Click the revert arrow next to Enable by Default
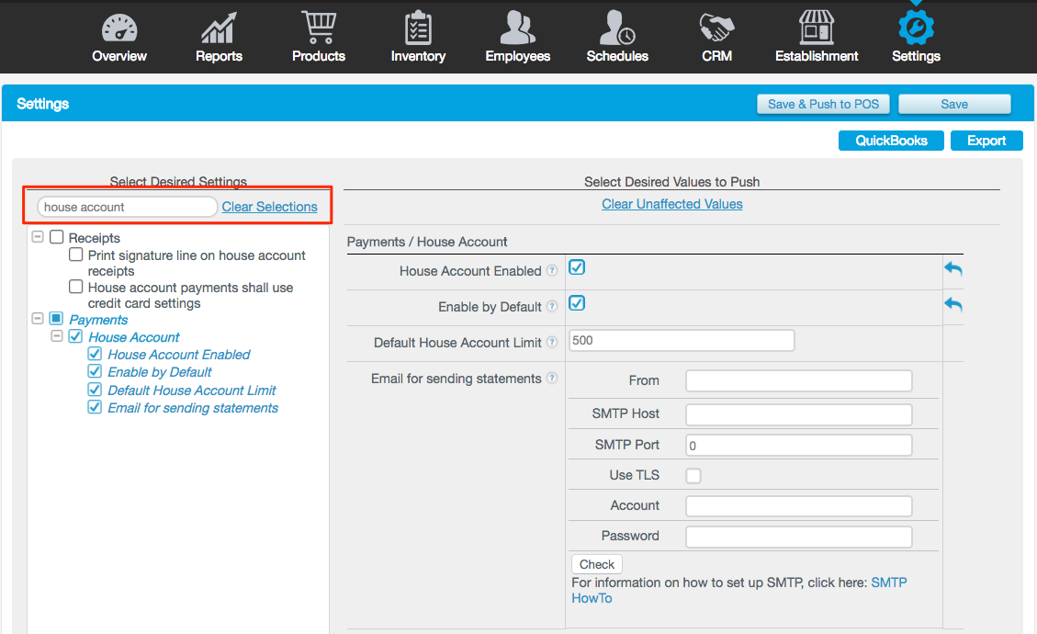Screen dimensions: 1037x634 pyautogui.click(x=952, y=303)
